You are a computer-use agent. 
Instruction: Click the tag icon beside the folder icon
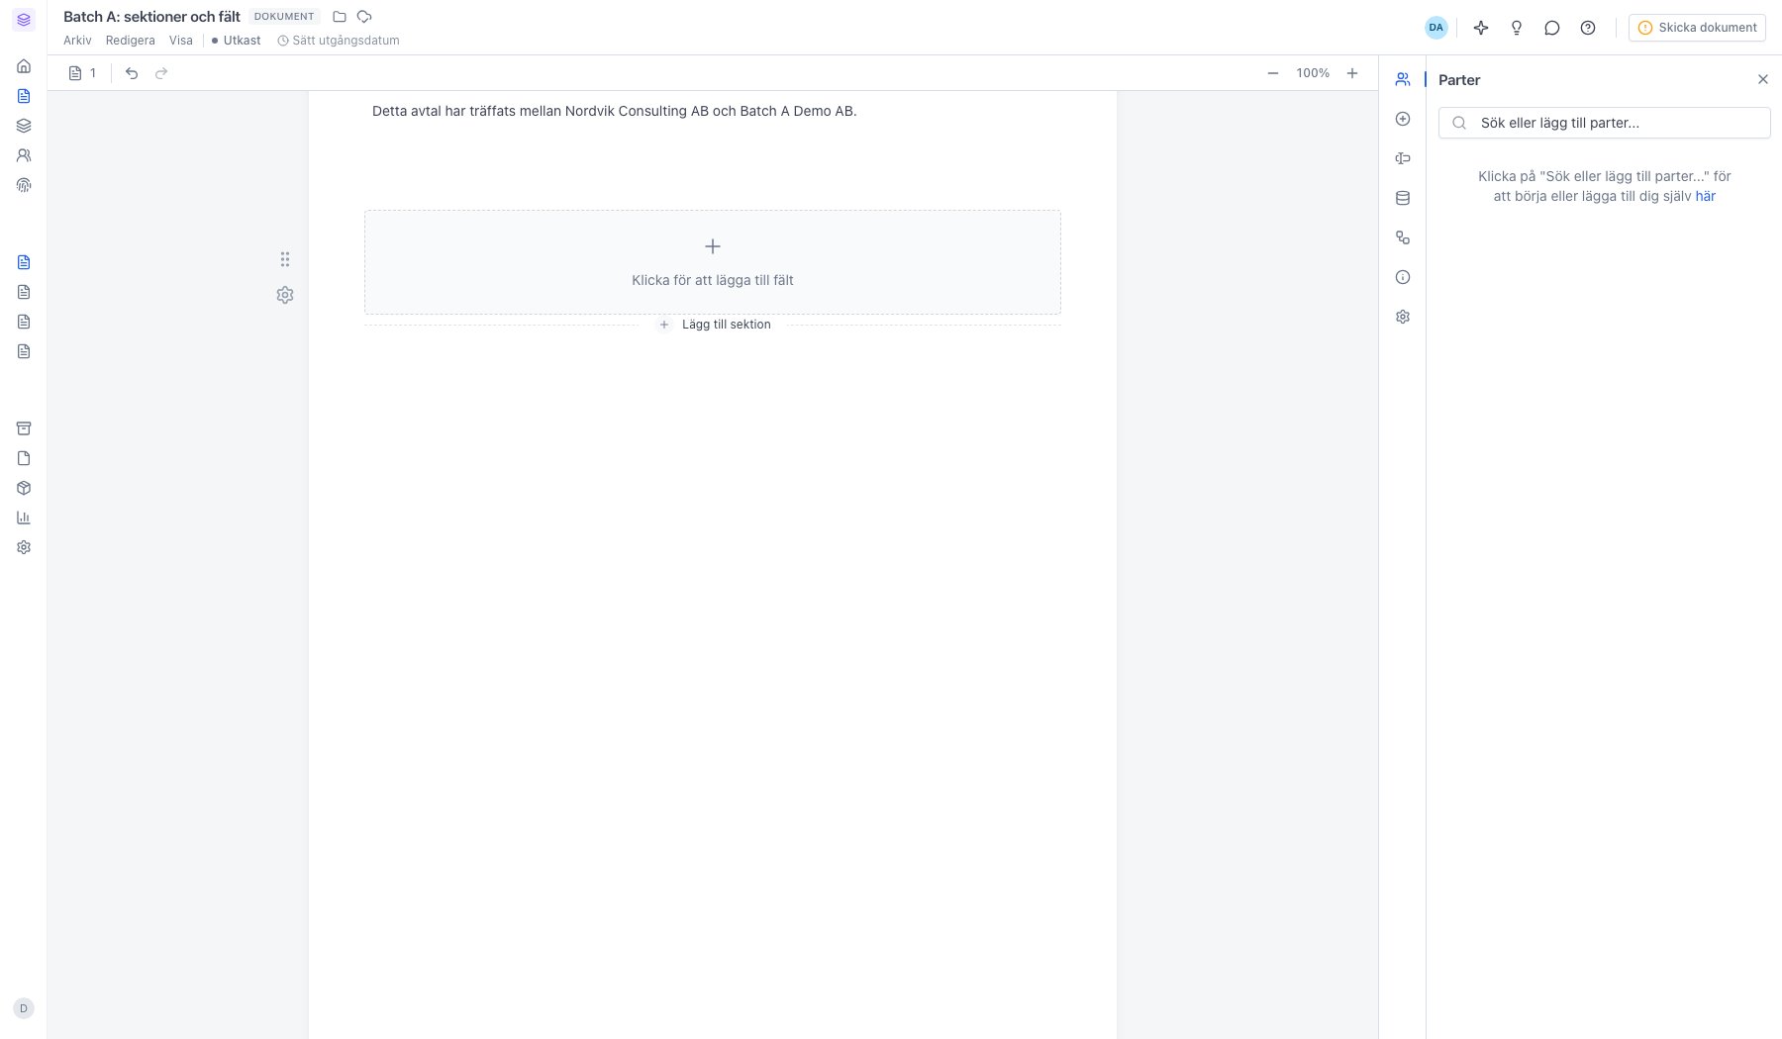click(364, 17)
